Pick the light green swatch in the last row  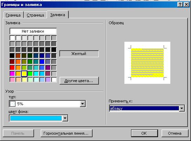(30, 80)
